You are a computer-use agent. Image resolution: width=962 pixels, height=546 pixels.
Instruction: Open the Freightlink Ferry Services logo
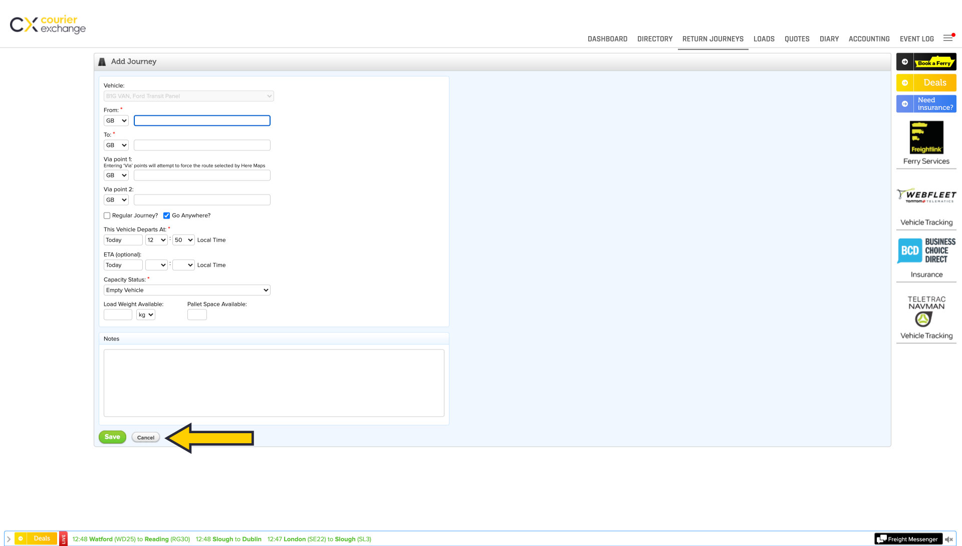pyautogui.click(x=926, y=137)
